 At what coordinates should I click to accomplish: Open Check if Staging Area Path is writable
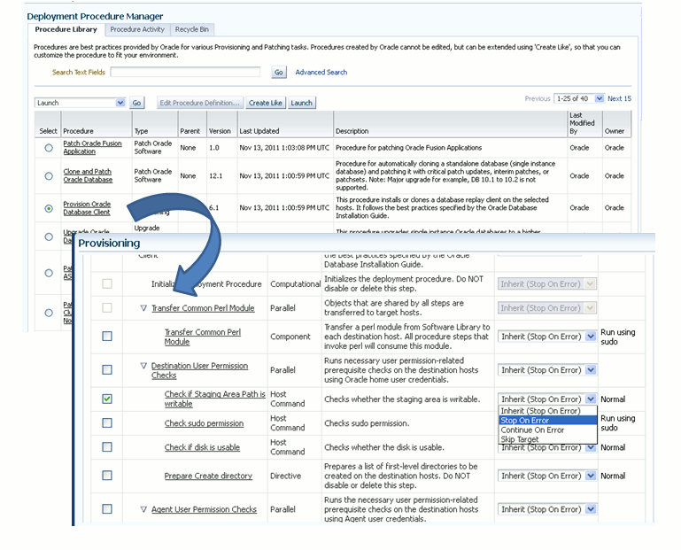(214, 399)
